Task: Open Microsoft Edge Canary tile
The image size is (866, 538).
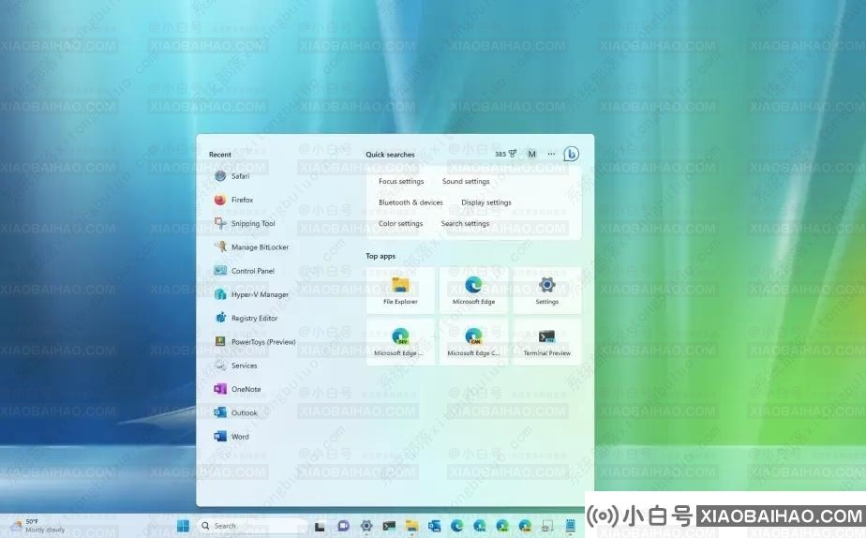Action: (x=473, y=341)
